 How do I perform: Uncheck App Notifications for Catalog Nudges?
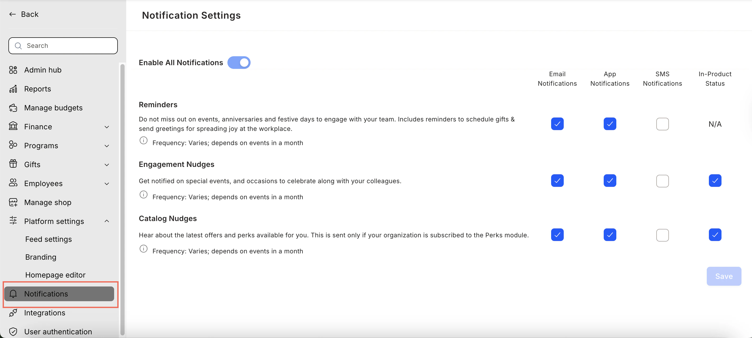click(609, 235)
